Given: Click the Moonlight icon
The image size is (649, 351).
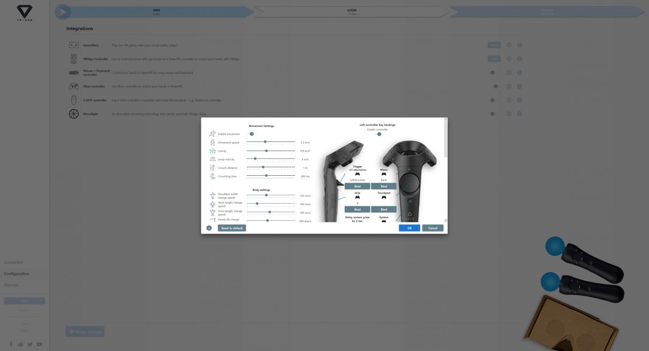Looking at the screenshot, I should click(x=74, y=114).
